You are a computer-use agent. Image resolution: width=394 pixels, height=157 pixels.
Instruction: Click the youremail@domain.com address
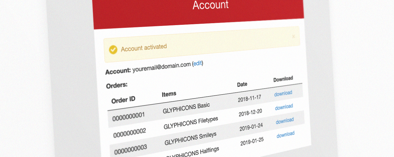pos(161,67)
